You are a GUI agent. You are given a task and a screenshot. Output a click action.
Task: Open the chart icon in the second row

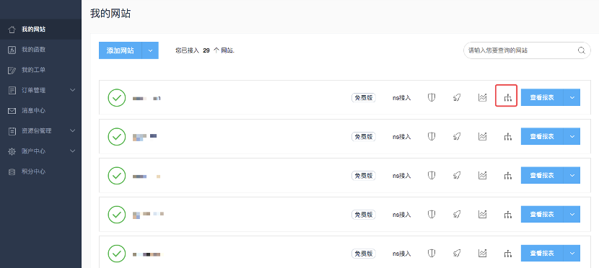click(x=483, y=136)
